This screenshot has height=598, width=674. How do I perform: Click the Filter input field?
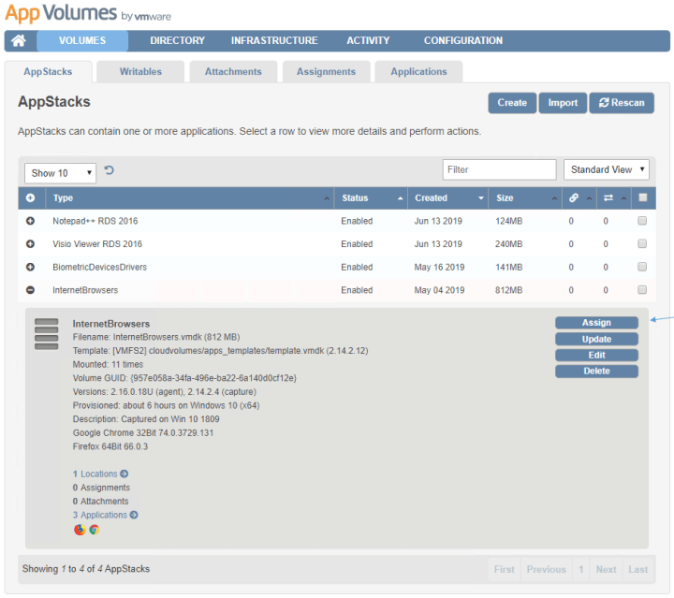[x=499, y=169]
